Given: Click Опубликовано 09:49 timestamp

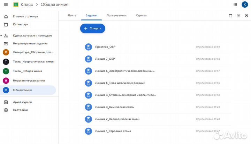Looking at the screenshot, I should tap(208, 107).
